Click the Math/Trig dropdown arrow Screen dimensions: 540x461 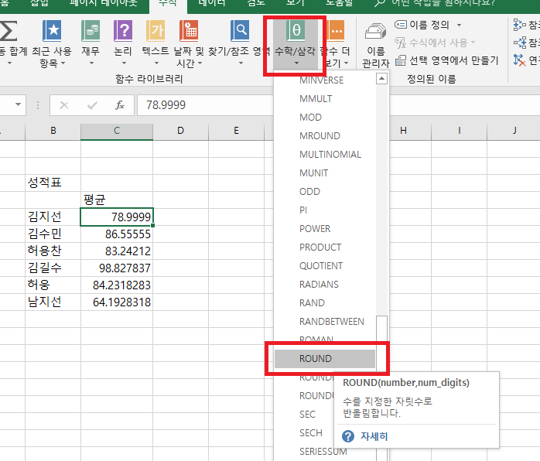(x=296, y=63)
